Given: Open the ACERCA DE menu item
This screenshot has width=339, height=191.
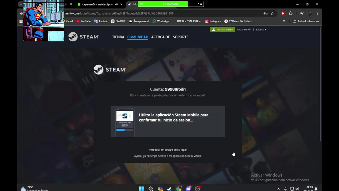Looking at the screenshot, I should point(160,37).
